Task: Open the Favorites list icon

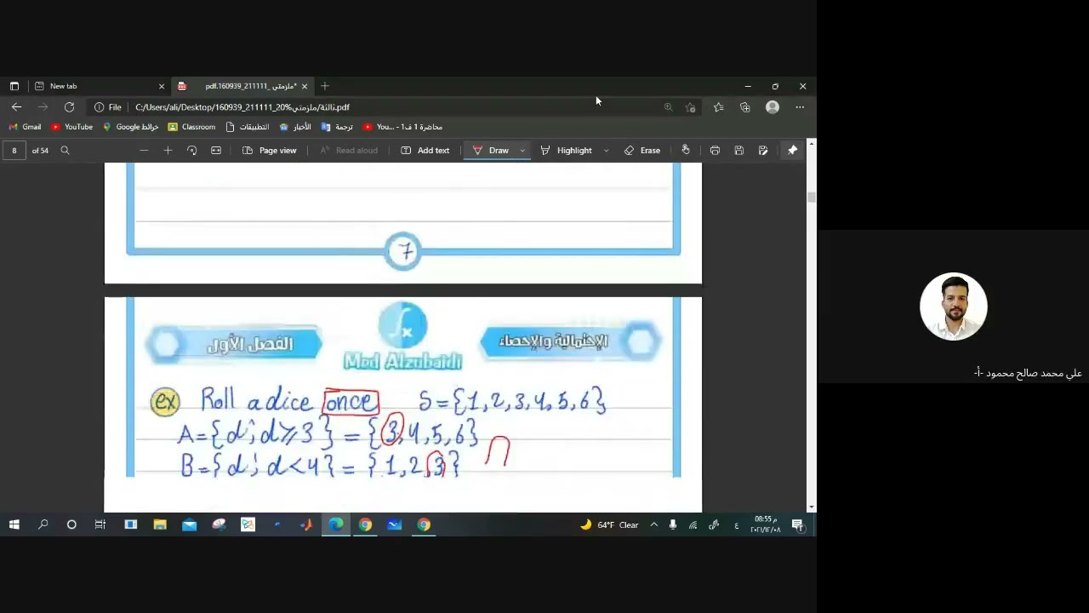Action: 719,107
